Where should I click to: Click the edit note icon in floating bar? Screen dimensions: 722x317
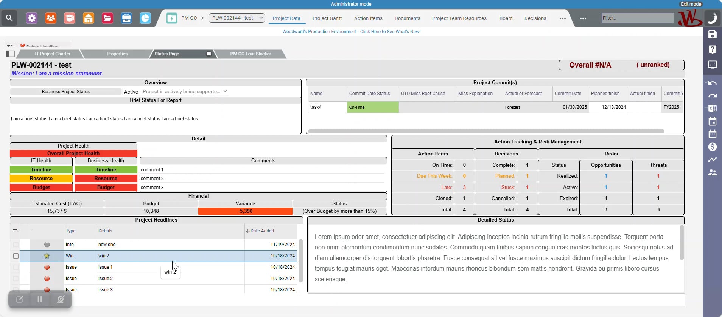(x=20, y=299)
